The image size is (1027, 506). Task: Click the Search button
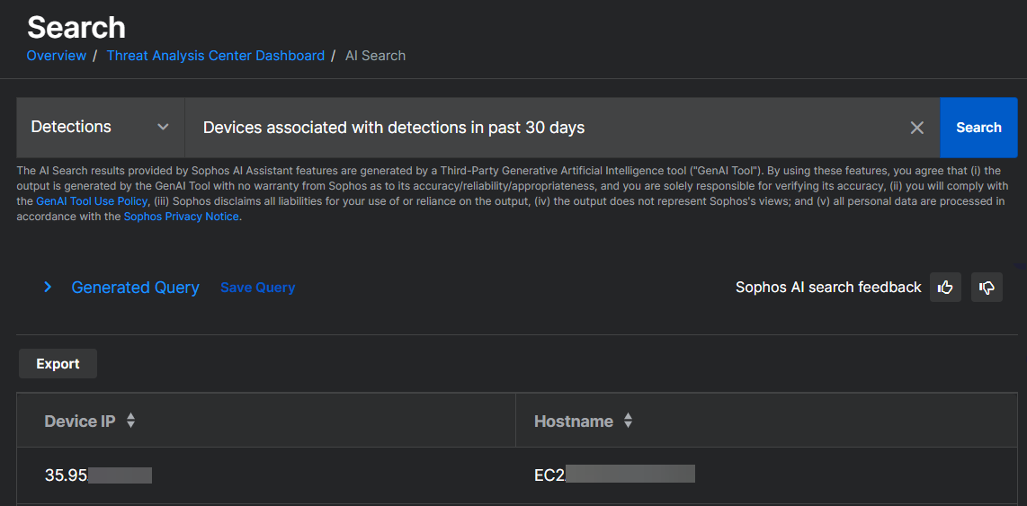pos(978,128)
